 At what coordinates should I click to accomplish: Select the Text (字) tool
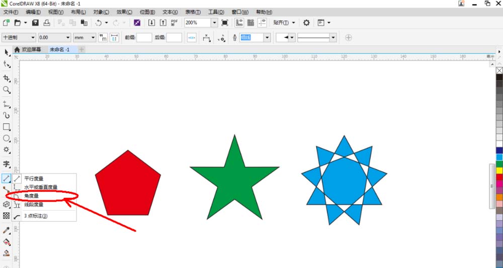coord(7,164)
